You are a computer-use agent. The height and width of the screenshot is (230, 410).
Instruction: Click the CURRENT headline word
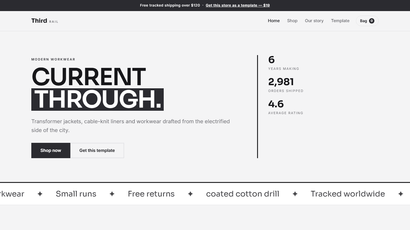pos(89,77)
